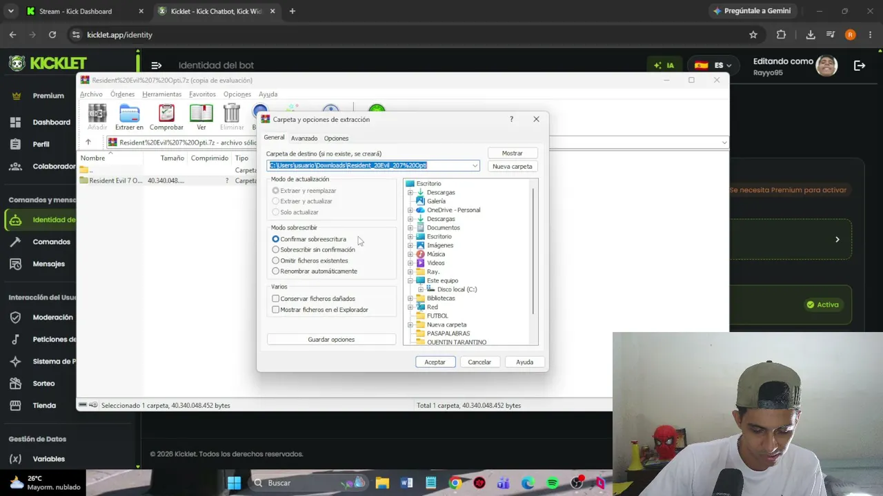Open Dashboard in the Kicklet sidebar

(x=52, y=122)
